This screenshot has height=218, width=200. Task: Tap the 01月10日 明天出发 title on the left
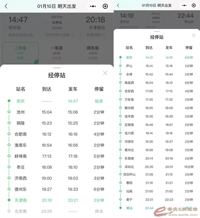click(x=57, y=6)
